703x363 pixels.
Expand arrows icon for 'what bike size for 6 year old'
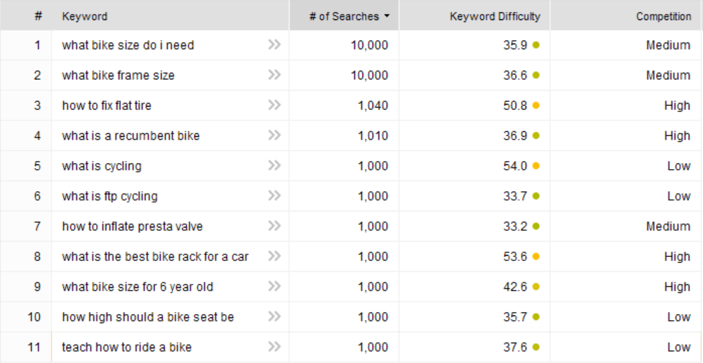[x=274, y=287]
